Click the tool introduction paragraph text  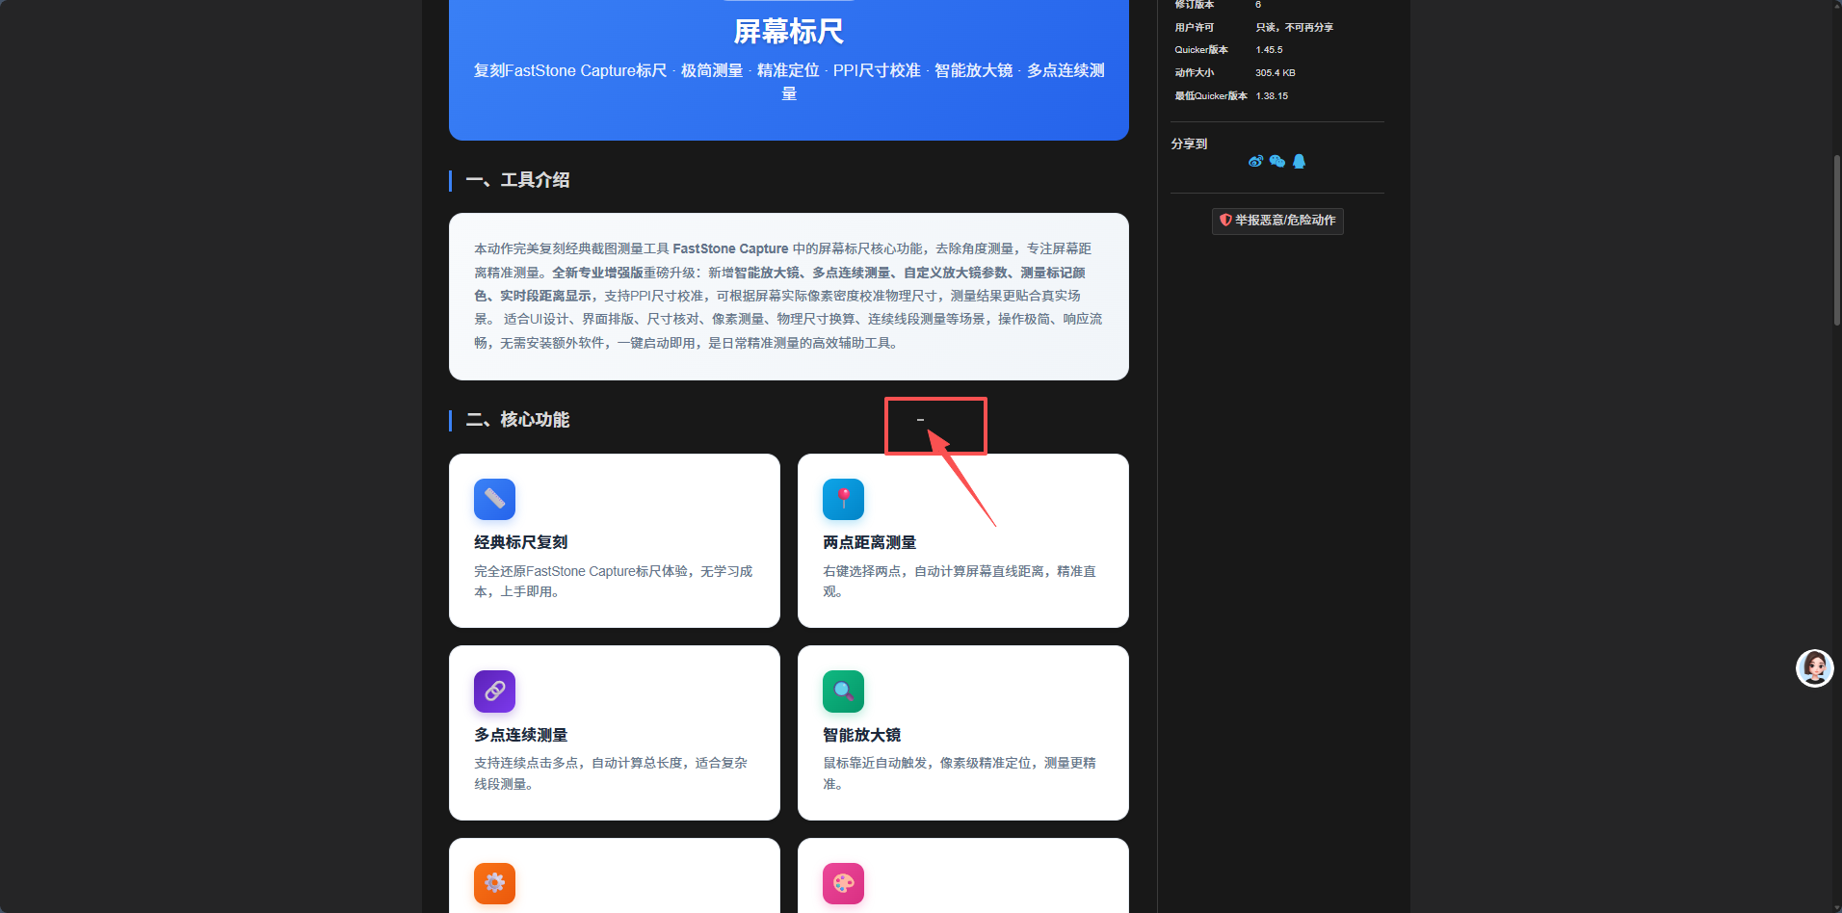click(789, 296)
